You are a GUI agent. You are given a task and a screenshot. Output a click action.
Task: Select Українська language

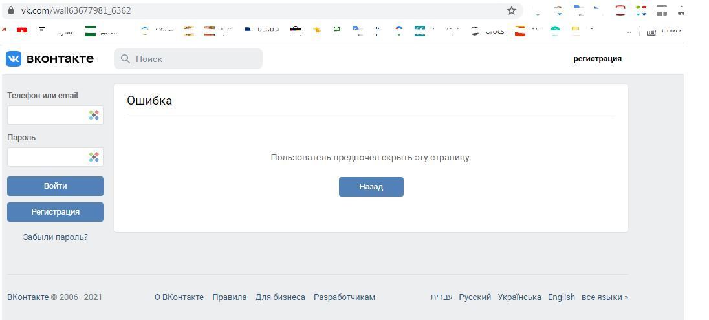pos(519,297)
